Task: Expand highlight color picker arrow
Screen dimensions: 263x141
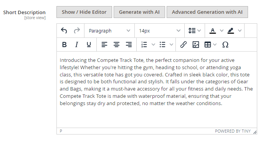Action: click(240, 31)
